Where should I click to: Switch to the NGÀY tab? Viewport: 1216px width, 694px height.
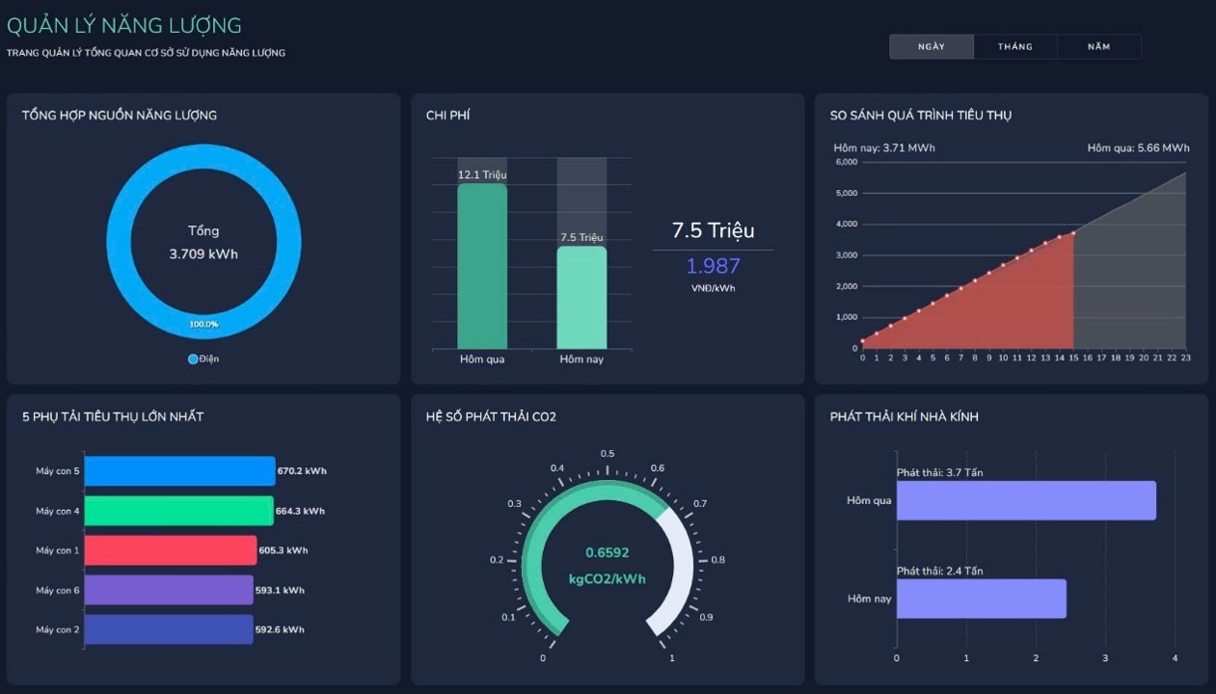932,46
